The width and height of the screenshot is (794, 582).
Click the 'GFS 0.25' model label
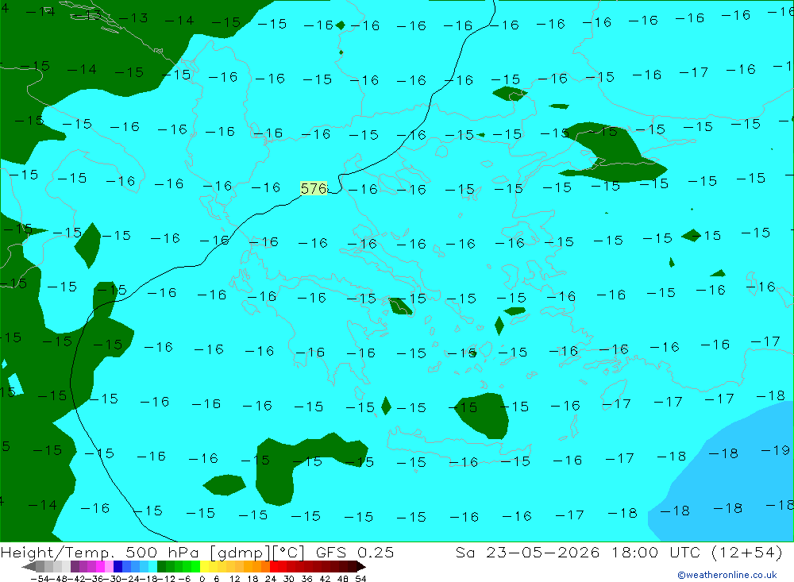tap(354, 552)
